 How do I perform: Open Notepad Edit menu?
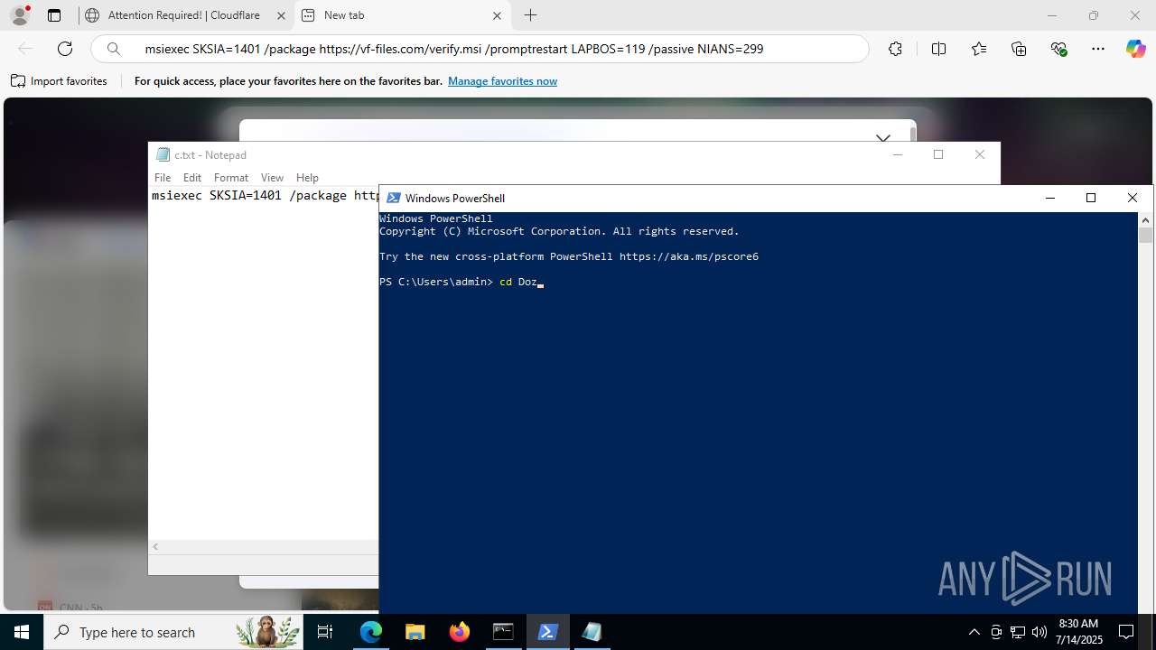(192, 178)
